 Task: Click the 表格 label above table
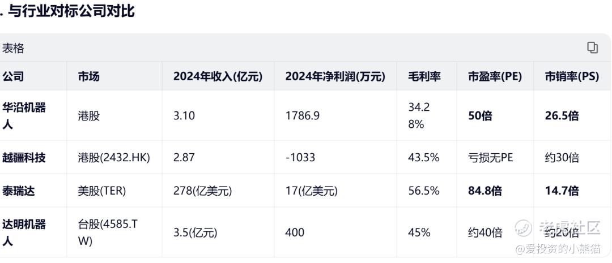[13, 49]
